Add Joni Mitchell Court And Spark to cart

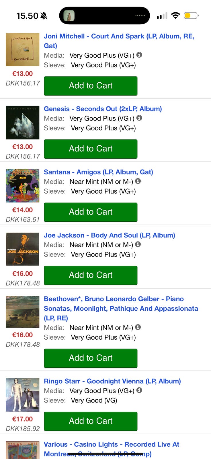tap(91, 86)
